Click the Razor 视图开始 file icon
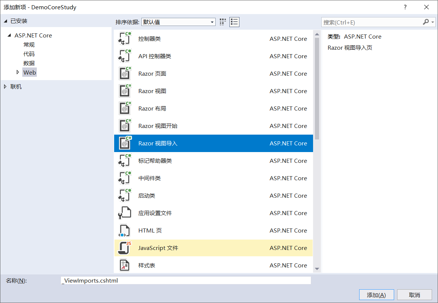The height and width of the screenshot is (303, 438). click(x=125, y=126)
